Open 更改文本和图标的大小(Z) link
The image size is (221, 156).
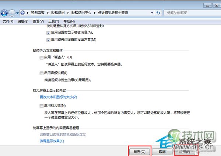(x=58, y=97)
